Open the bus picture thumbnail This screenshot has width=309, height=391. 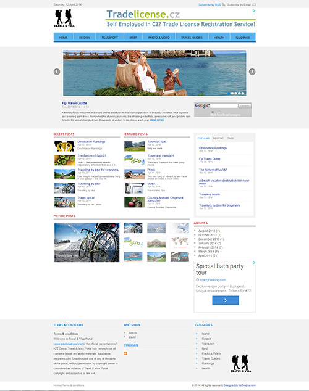pyautogui.click(x=180, y=257)
